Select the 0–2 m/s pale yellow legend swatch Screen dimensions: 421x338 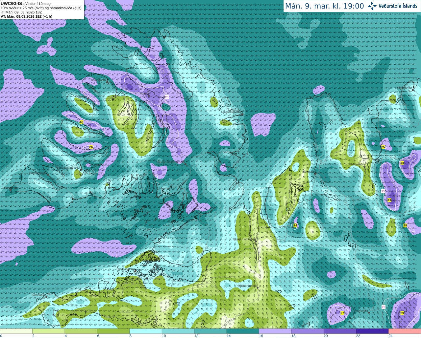[16, 331]
